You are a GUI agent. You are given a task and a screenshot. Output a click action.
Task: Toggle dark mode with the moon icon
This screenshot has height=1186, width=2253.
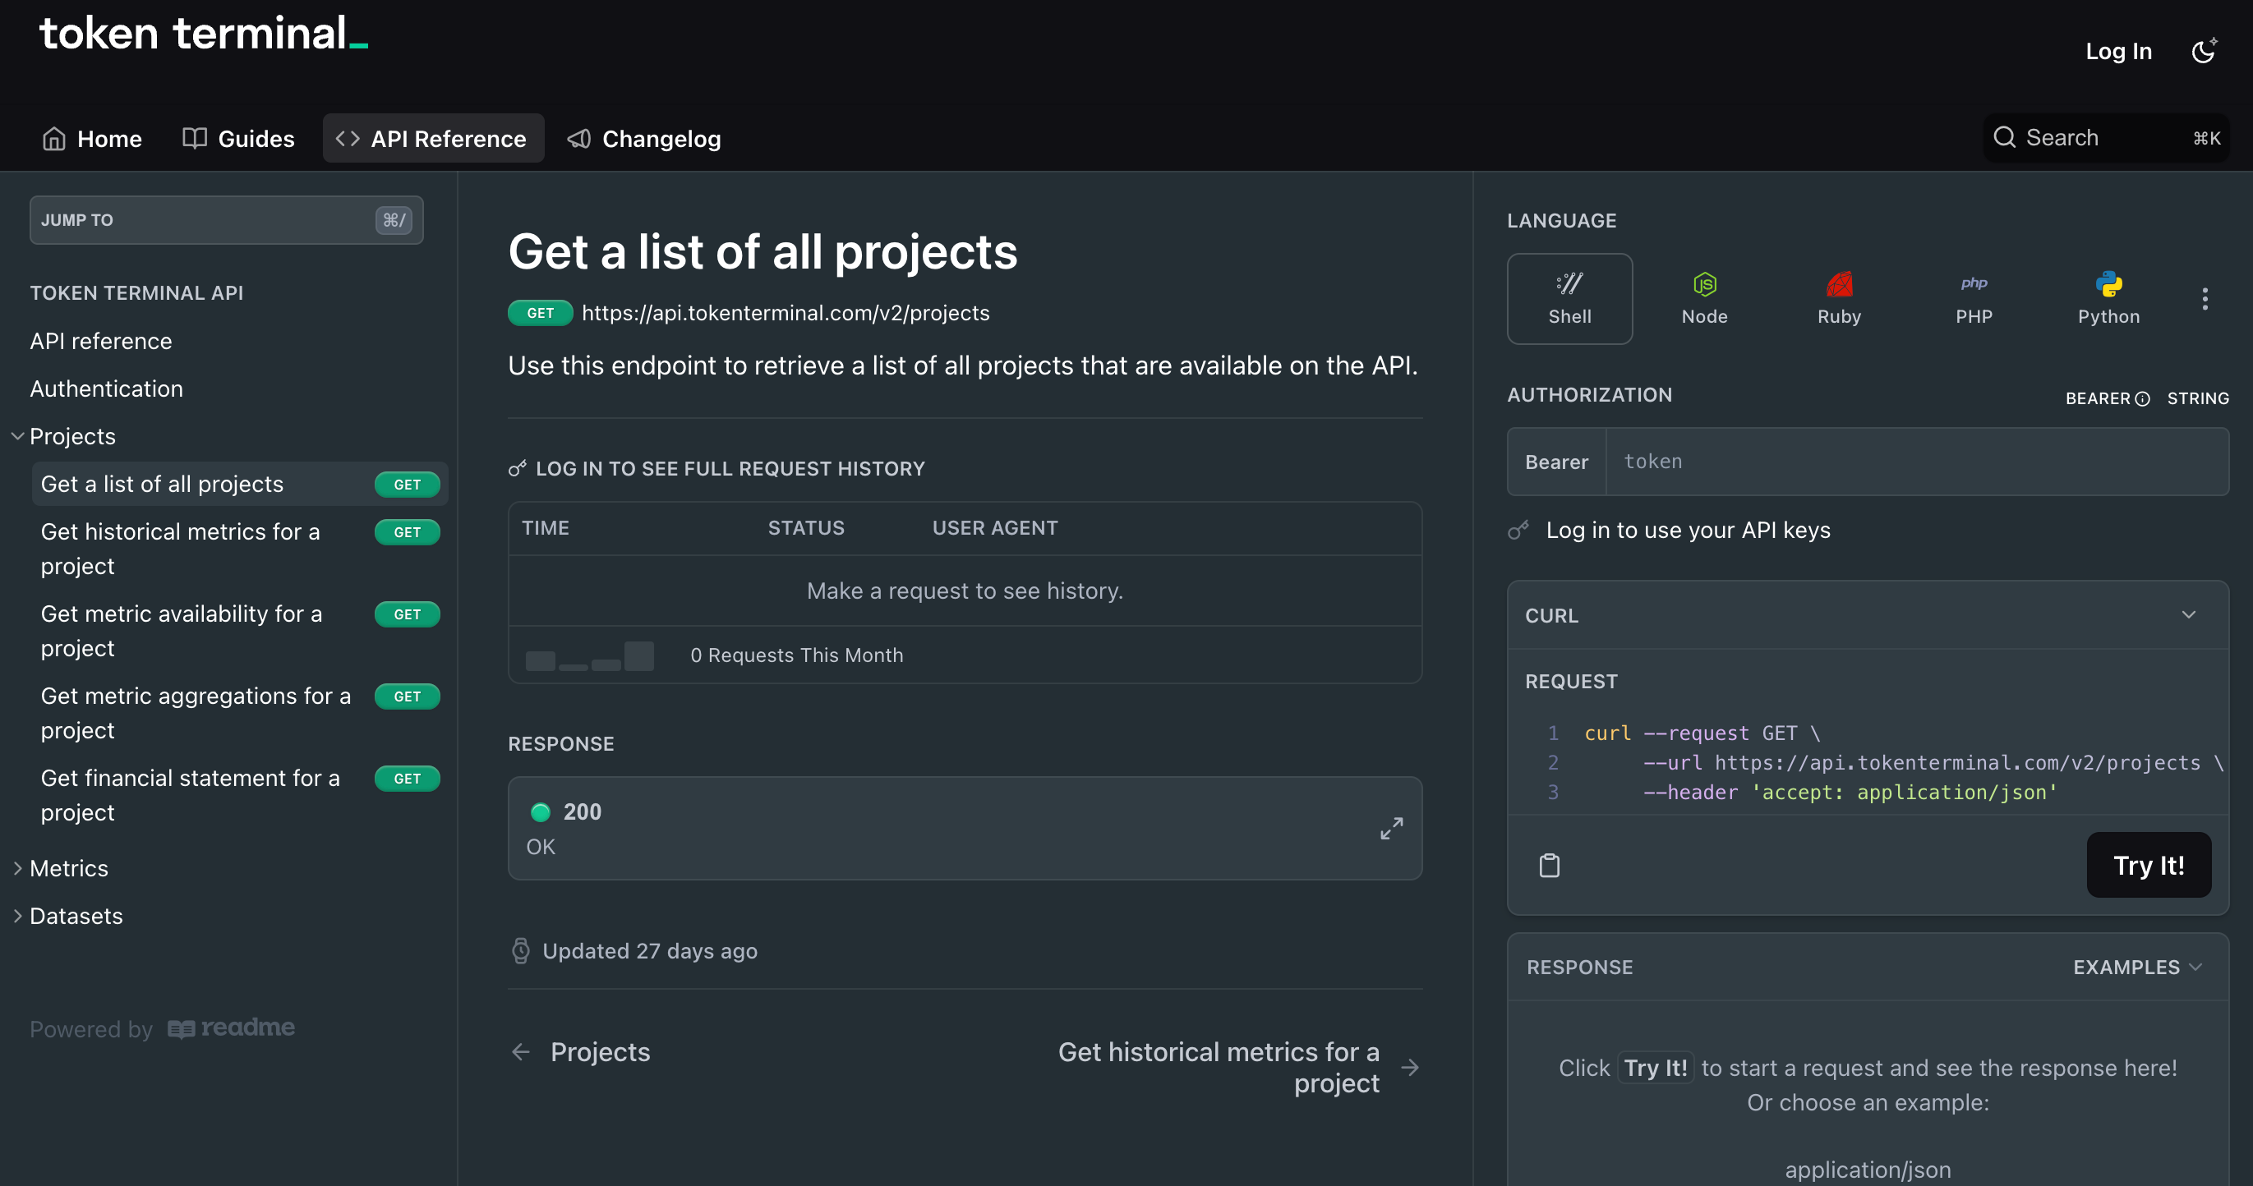click(x=2203, y=51)
